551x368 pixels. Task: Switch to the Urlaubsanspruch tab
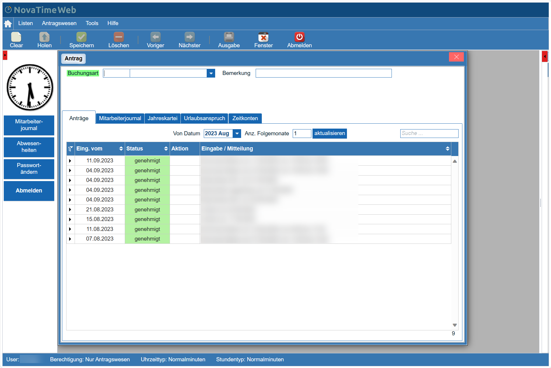click(x=204, y=118)
